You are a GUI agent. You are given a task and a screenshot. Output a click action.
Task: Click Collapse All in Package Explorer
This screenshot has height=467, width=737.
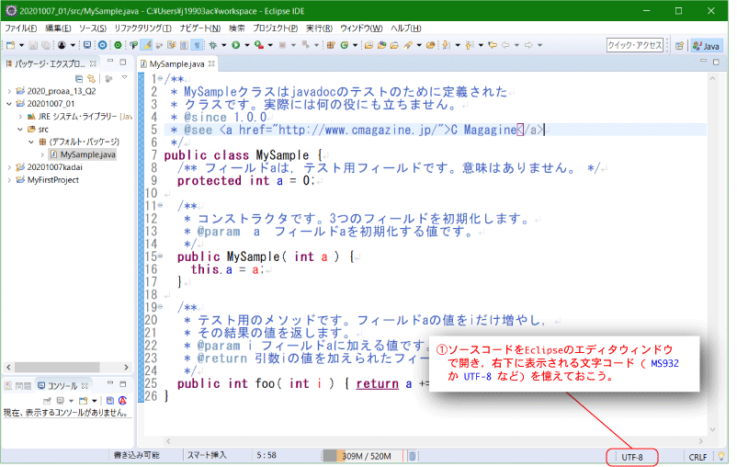(79, 78)
